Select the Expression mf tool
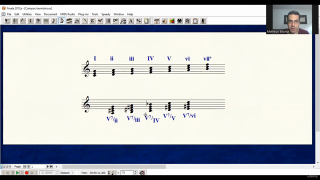 pyautogui.click(x=100, y=21)
